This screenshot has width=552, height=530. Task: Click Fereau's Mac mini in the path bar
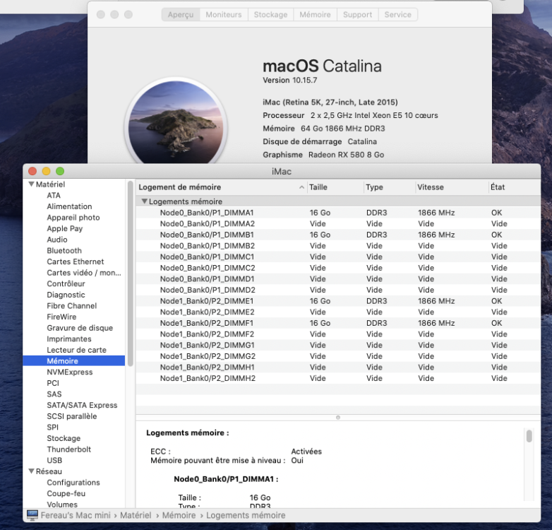(x=76, y=515)
